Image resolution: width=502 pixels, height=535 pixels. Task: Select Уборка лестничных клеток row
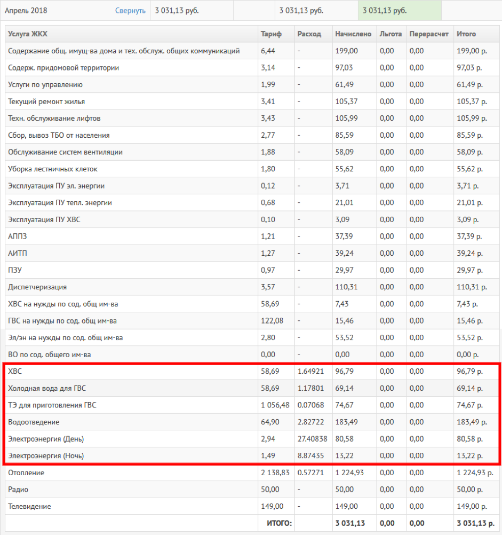(252, 169)
